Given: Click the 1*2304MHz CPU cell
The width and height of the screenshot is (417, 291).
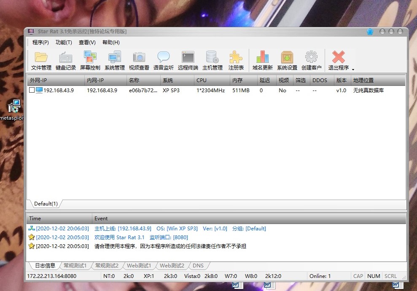Looking at the screenshot, I should 211,90.
